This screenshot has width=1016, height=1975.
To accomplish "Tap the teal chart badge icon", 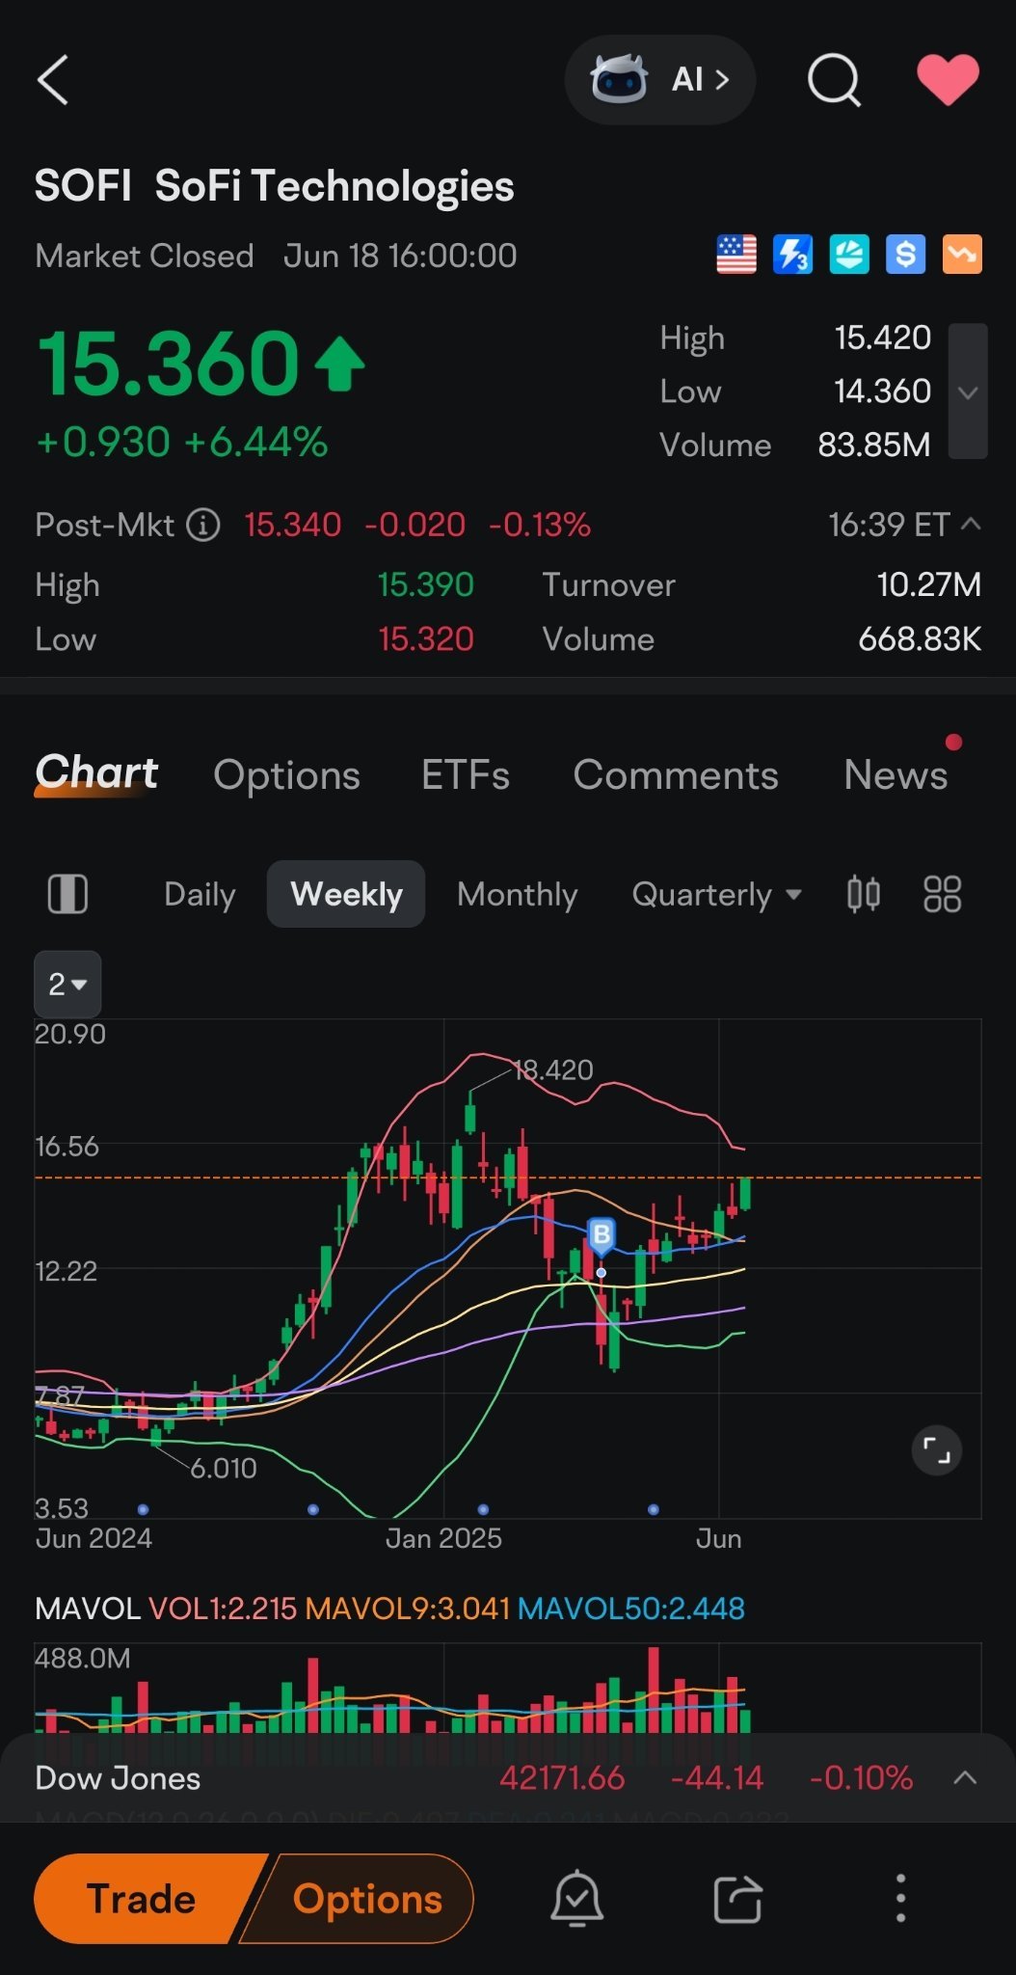I will pyautogui.click(x=849, y=255).
